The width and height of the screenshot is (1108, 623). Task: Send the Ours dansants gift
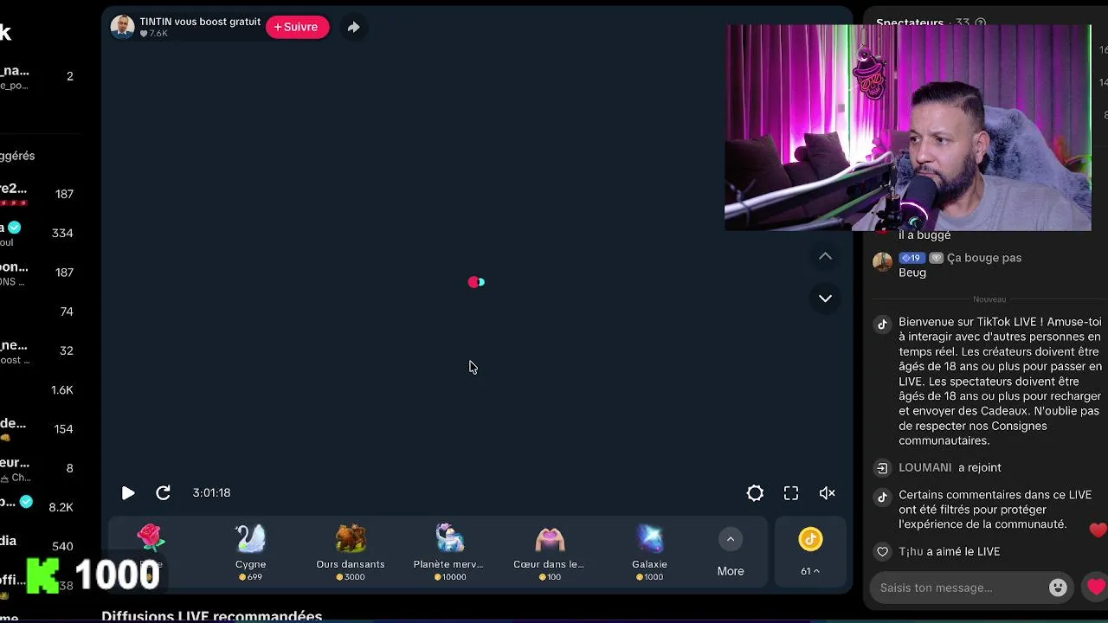(351, 551)
